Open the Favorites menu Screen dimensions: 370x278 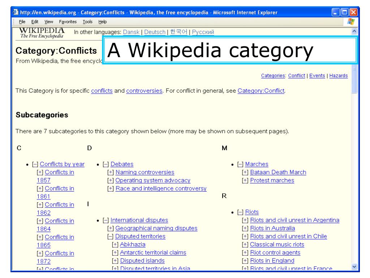(x=68, y=22)
